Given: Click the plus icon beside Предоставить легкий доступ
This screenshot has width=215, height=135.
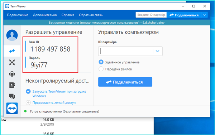Looking at the screenshot, I should point(28,102).
